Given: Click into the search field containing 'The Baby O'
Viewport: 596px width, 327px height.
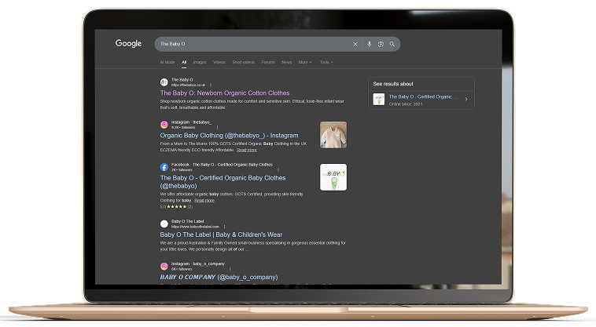Looking at the screenshot, I should click(x=252, y=44).
